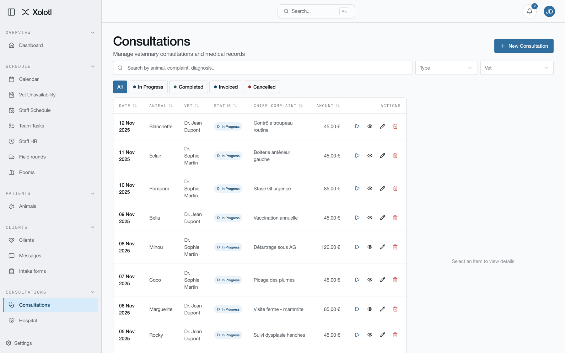565x353 pixels.
Task: View Rocky consultation eye icon
Action: click(370, 335)
